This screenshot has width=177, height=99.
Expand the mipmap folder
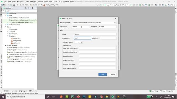click(x=7, y=34)
